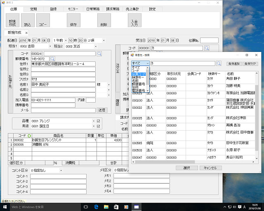
Task: Look up postal code 145-0072
Action: (x=52, y=59)
